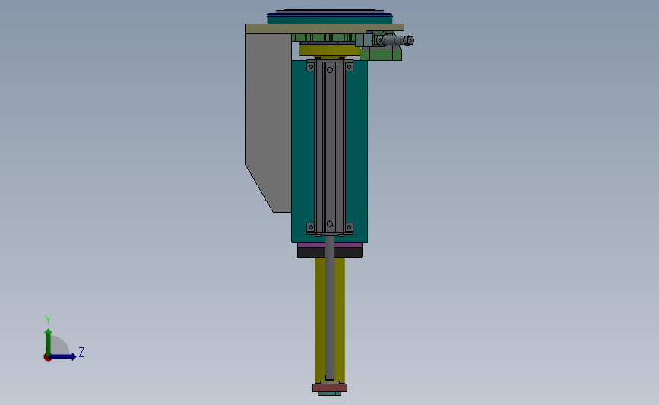The image size is (659, 405).
Task: Click the red origin point of the triad
Action: tap(47, 358)
